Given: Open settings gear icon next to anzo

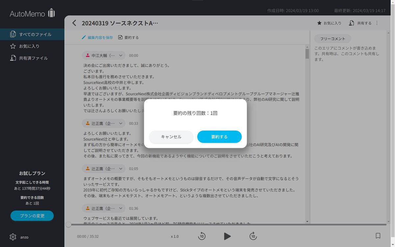Looking at the screenshot, I should 13,237.
